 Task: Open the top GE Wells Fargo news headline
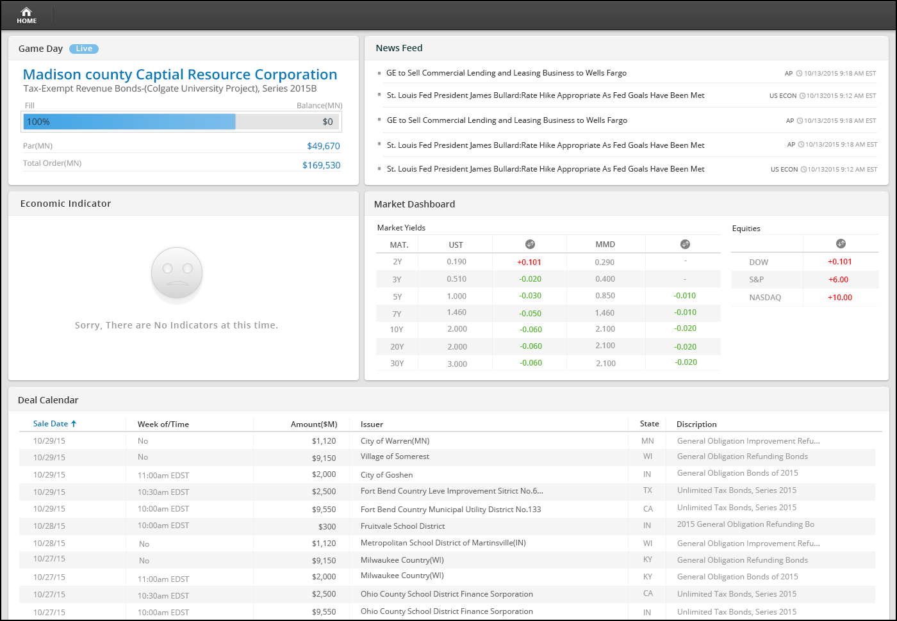click(x=506, y=73)
